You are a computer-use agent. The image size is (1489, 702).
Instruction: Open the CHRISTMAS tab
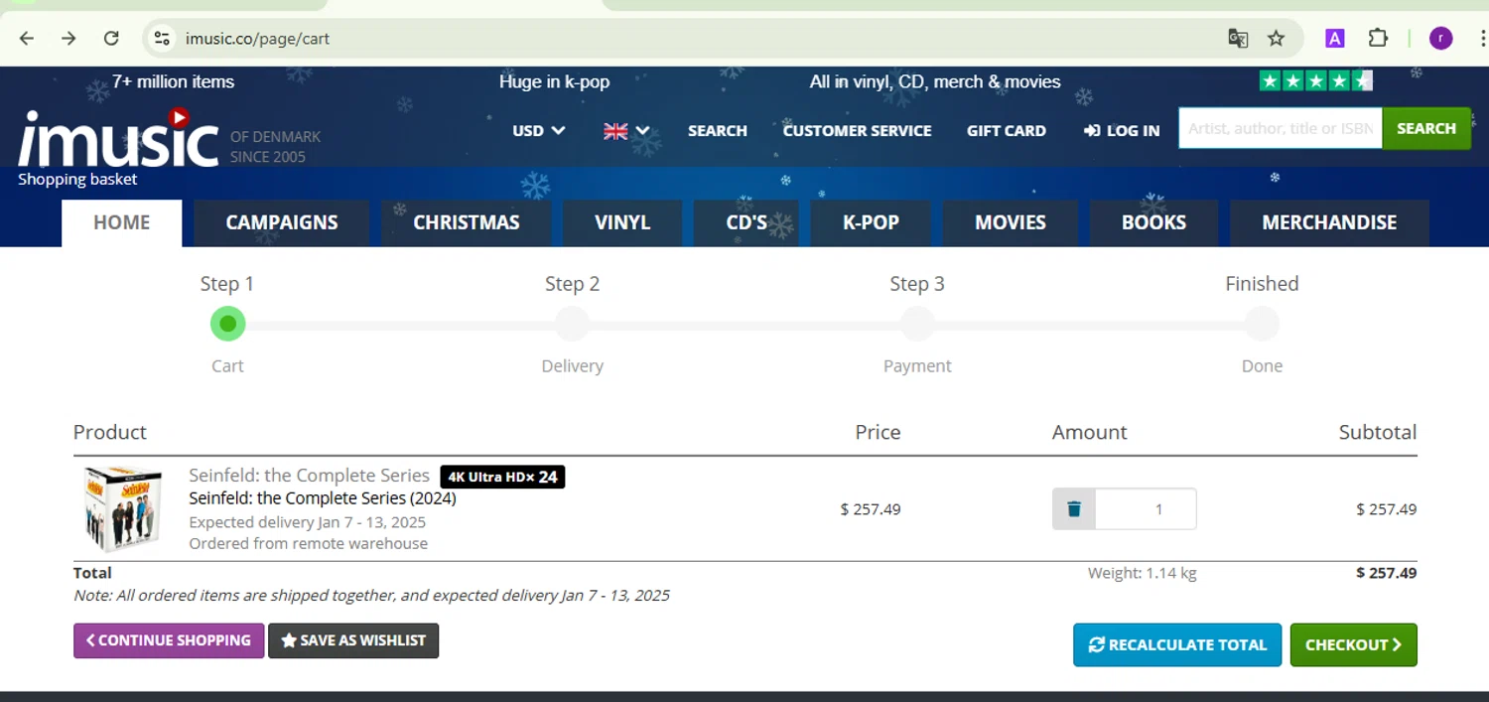(467, 222)
